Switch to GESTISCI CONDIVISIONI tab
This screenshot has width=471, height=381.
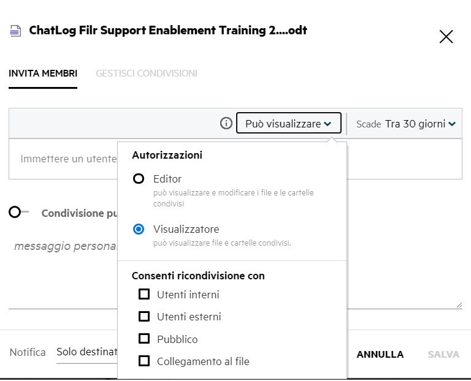click(146, 74)
